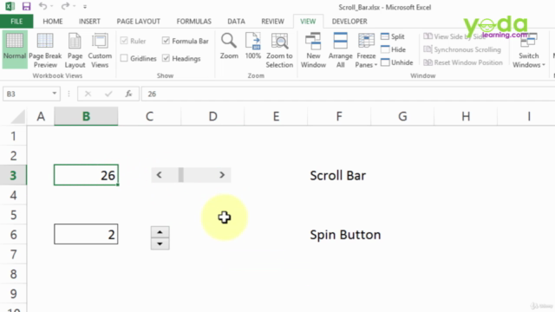Select column G header

click(x=402, y=116)
